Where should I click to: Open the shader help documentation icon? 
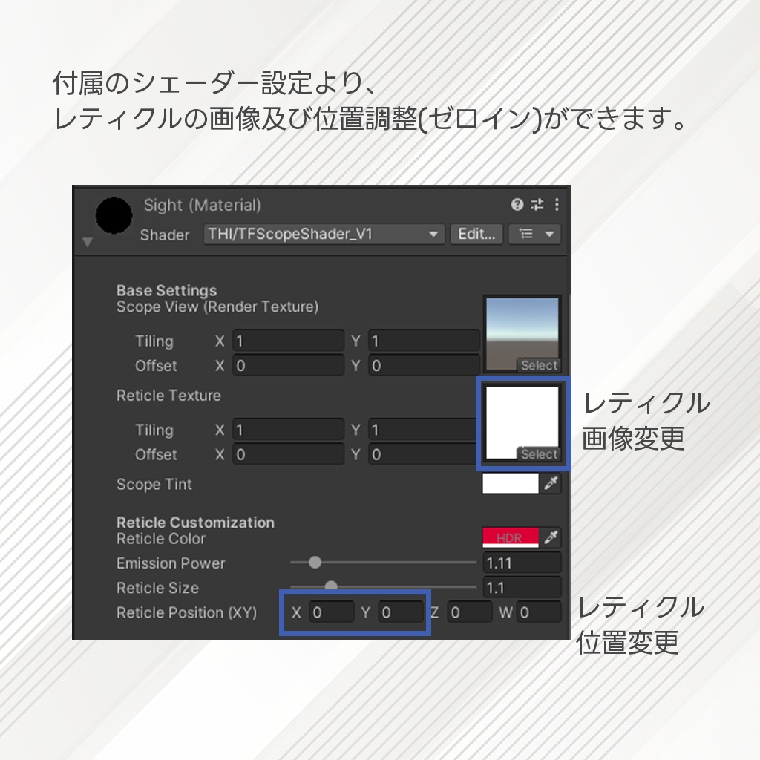(x=517, y=206)
